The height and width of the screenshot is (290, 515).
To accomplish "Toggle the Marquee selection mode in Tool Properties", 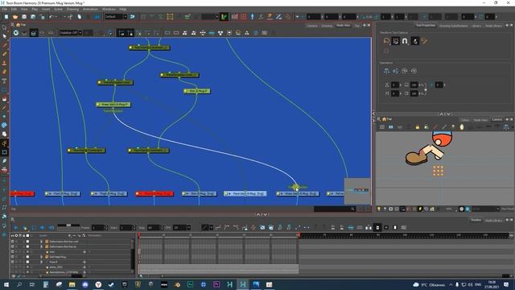I will click(x=396, y=41).
